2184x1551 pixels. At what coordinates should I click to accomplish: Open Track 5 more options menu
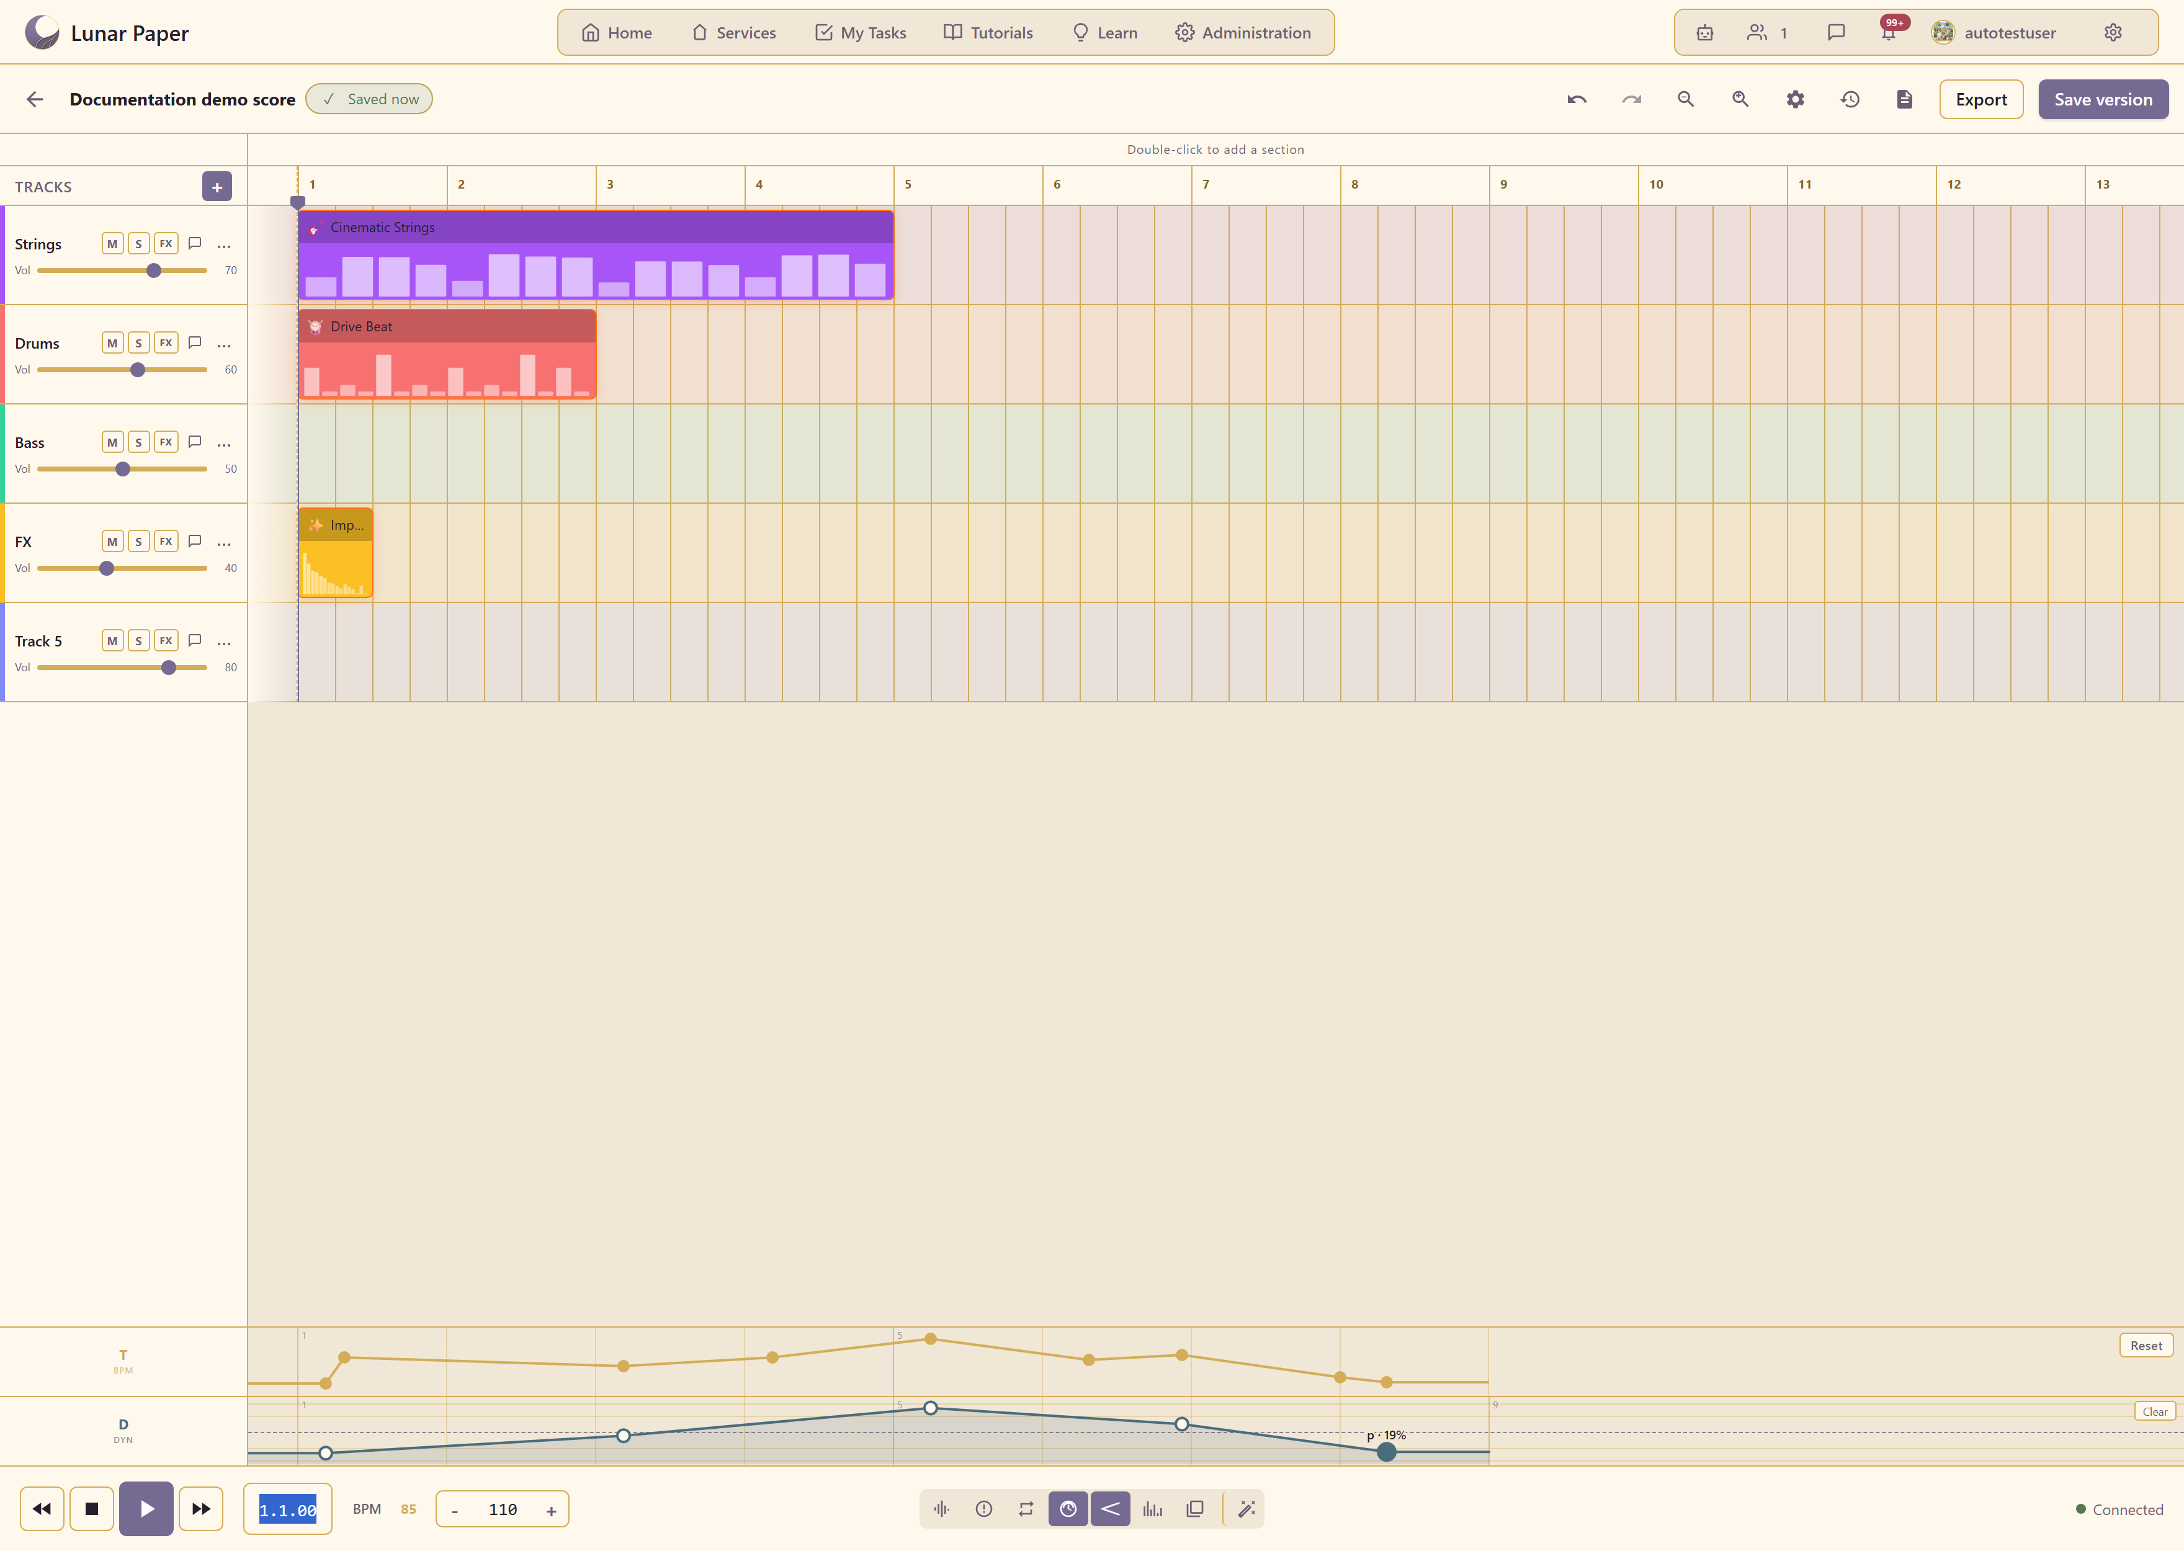[225, 643]
